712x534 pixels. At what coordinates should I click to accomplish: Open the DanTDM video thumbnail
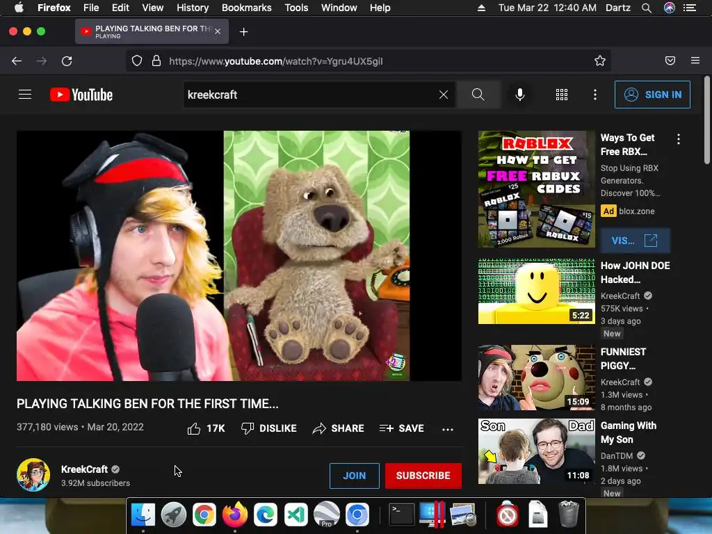(x=537, y=451)
